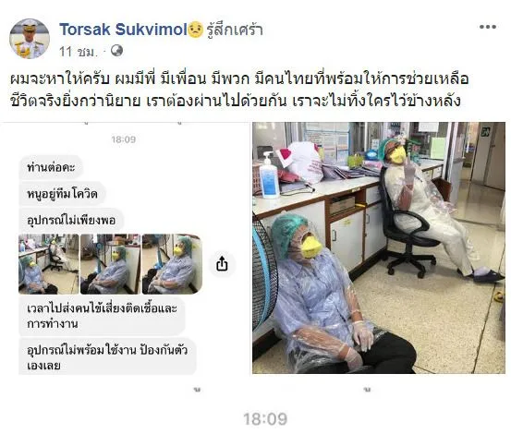Open Torsak Sukvimol profile link
Viewport: 511px width, 434px height.
[x=123, y=30]
